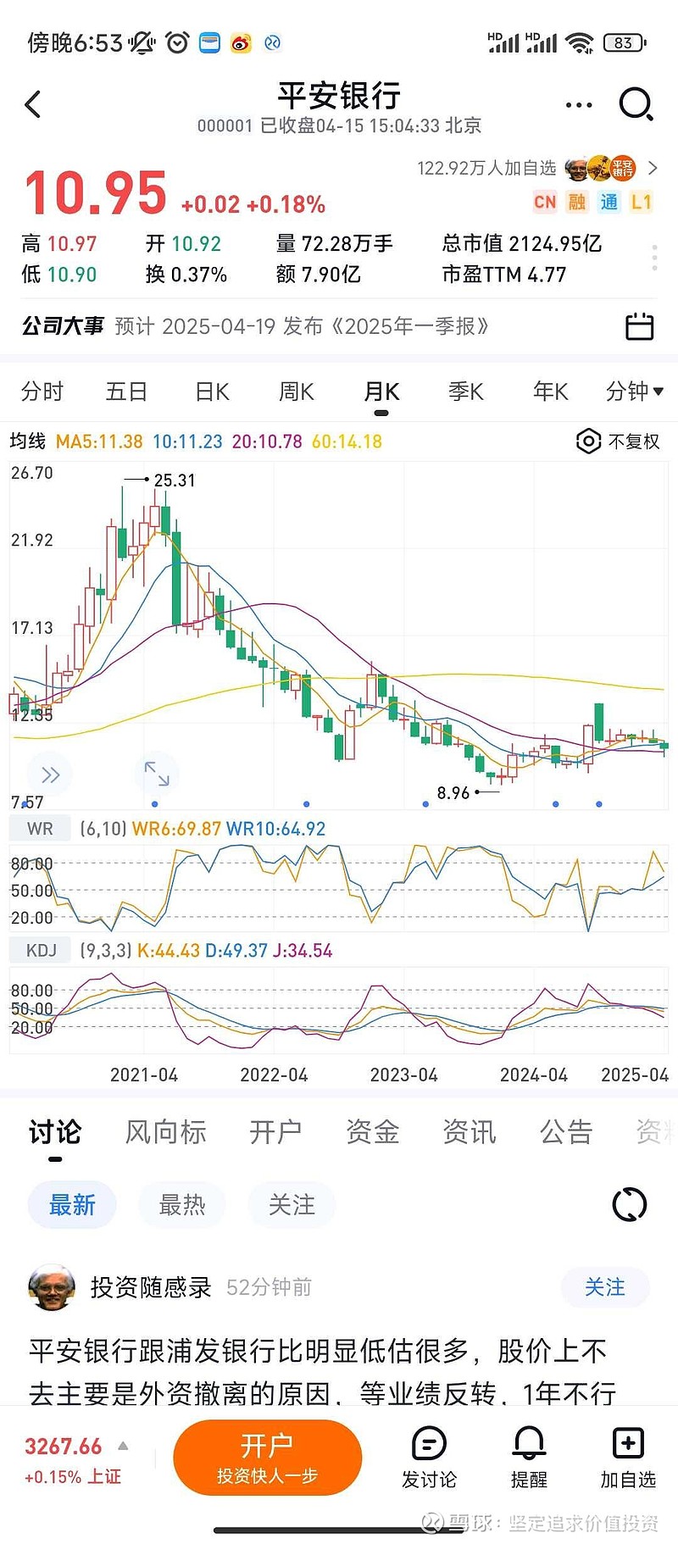Tap the Weibo icon in status bar
The width and height of the screenshot is (678, 1544).
pyautogui.click(x=241, y=42)
